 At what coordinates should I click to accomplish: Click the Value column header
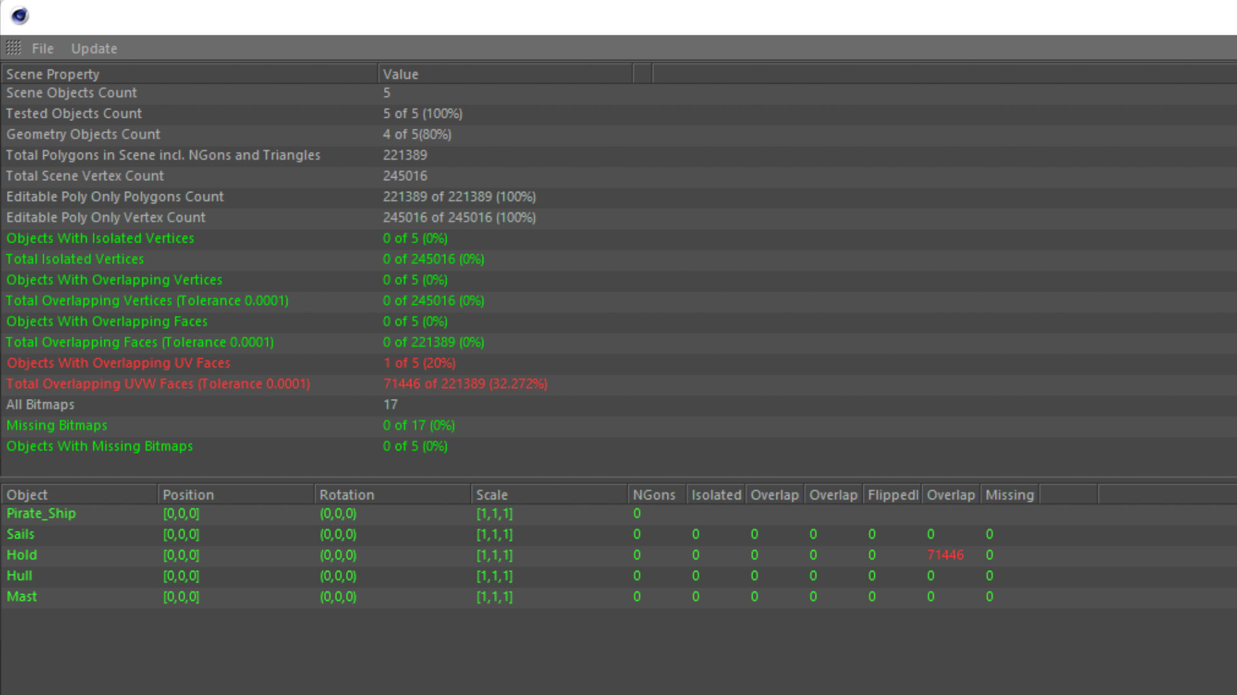(401, 75)
